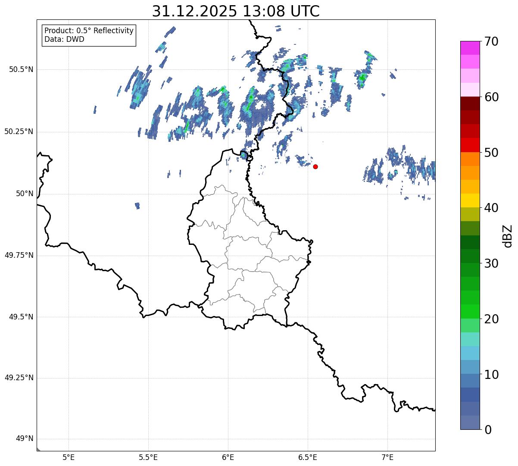The width and height of the screenshot is (518, 466).
Task: Click the yellow colorbar segment at 40
Action: pyautogui.click(x=470, y=201)
